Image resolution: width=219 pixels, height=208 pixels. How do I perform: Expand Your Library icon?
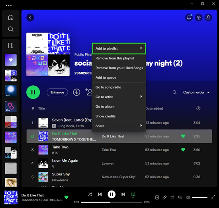[x=11, y=46]
